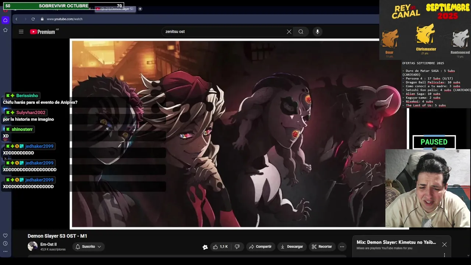Image resolution: width=471 pixels, height=265 pixels.
Task: Close the Mix: Demon Slayer playlist panel
Action: click(444, 244)
